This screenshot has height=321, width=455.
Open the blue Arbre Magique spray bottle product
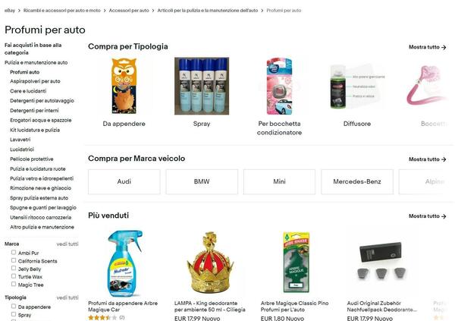(x=125, y=263)
